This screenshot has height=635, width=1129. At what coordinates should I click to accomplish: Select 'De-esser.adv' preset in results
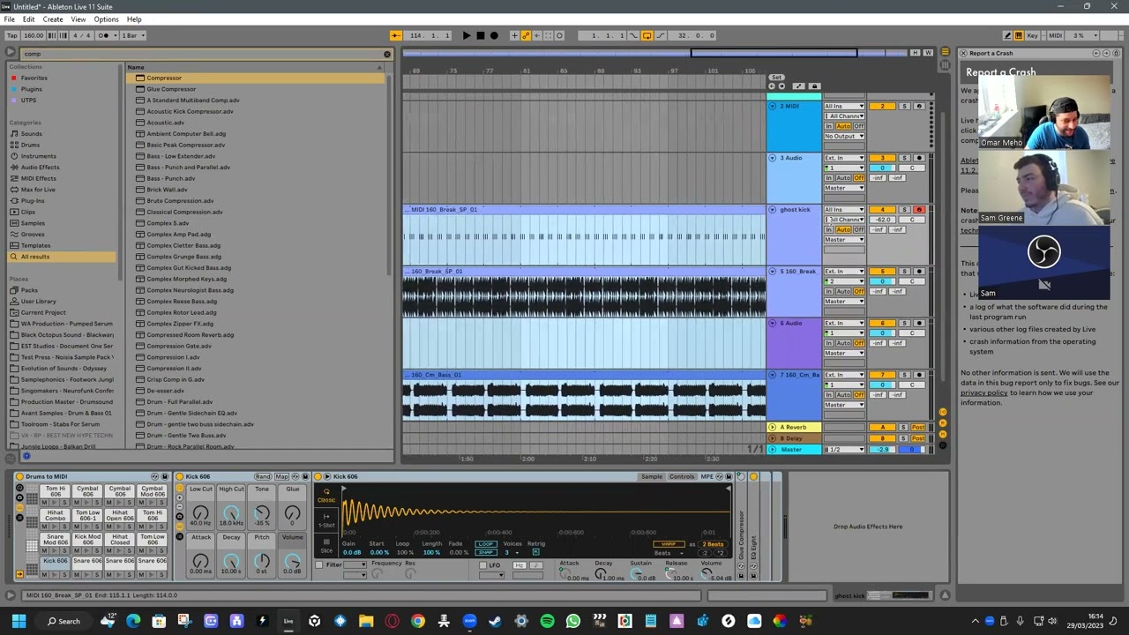[165, 391]
